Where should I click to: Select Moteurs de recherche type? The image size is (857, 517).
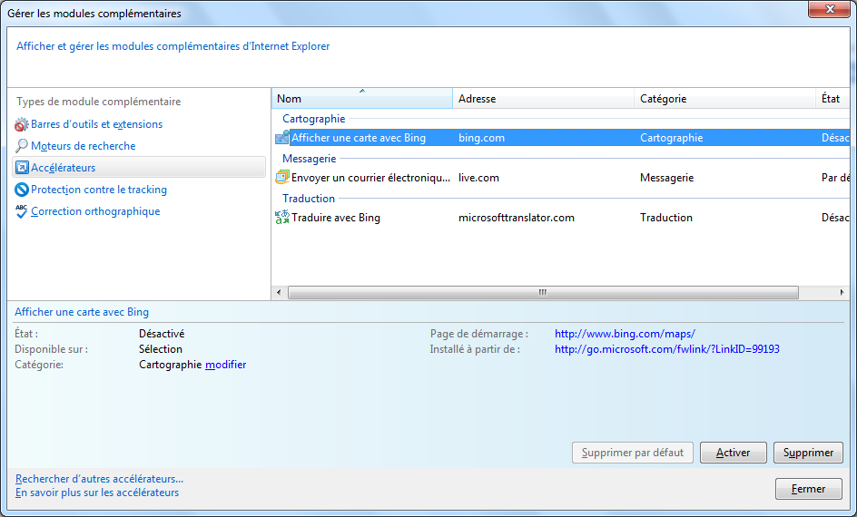[84, 146]
